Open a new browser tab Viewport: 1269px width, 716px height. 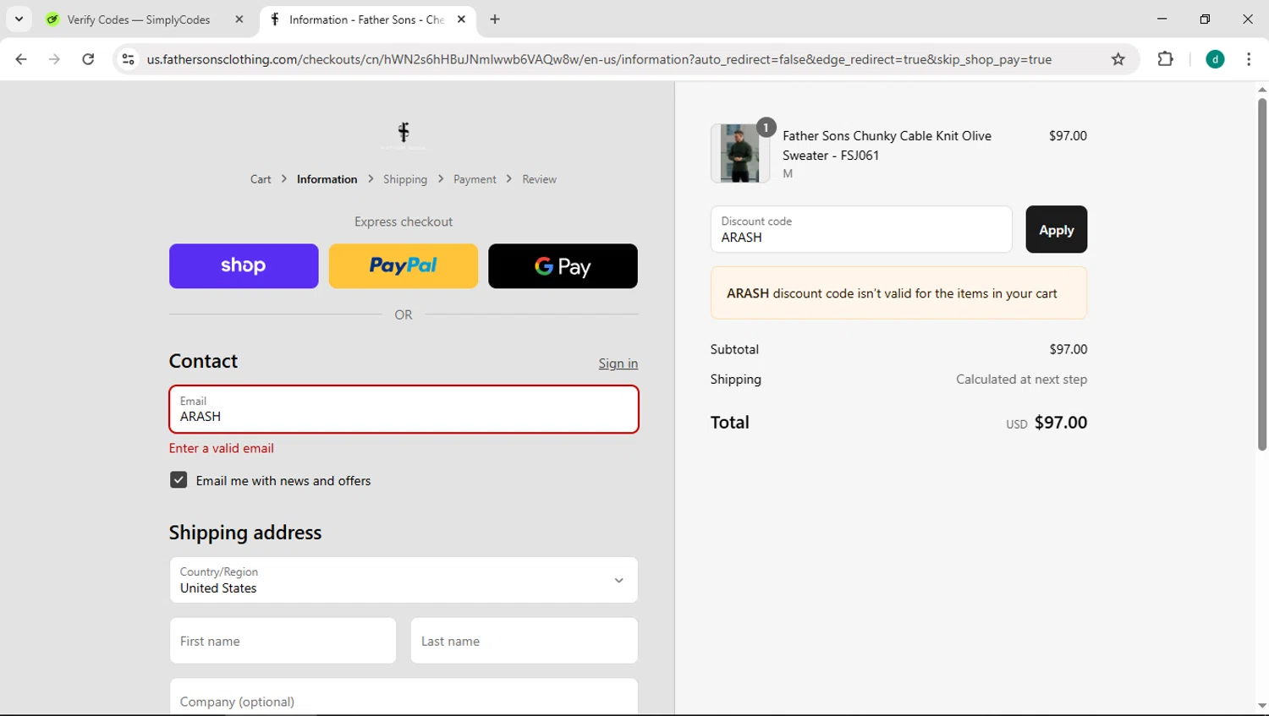coord(495,19)
